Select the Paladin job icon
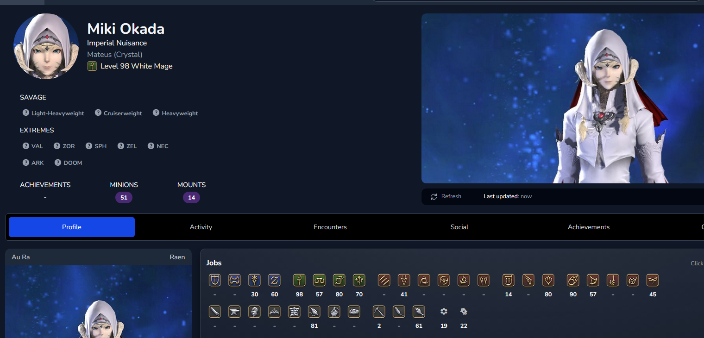704x338 pixels. pos(215,280)
